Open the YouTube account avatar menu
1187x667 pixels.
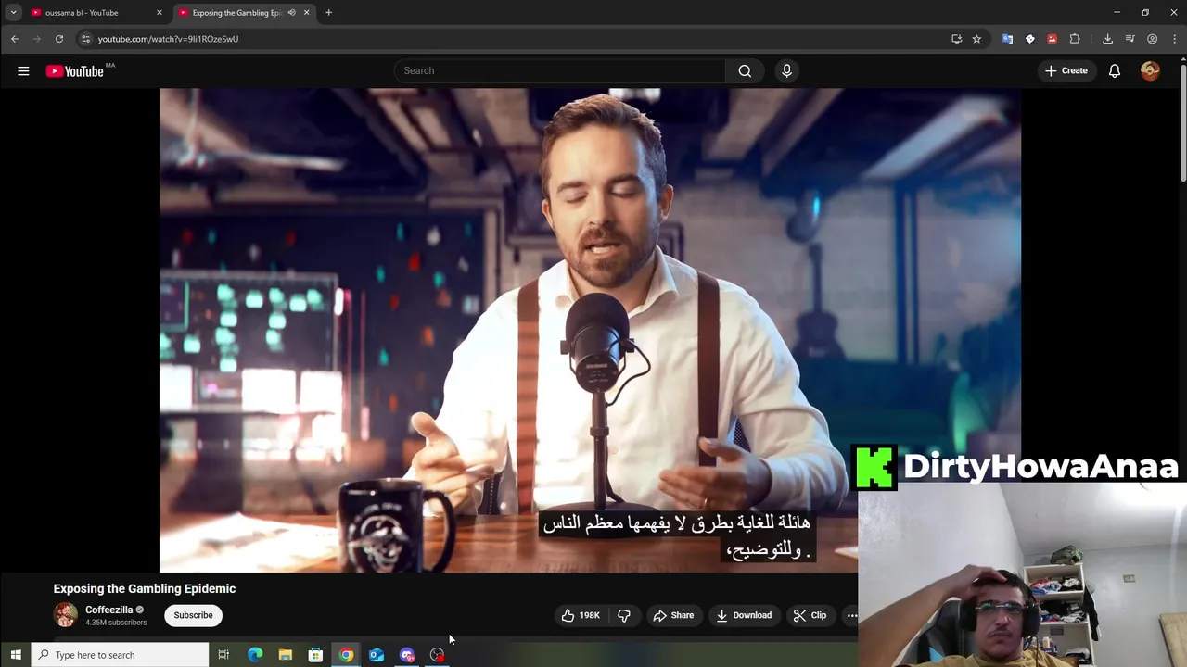click(x=1150, y=70)
